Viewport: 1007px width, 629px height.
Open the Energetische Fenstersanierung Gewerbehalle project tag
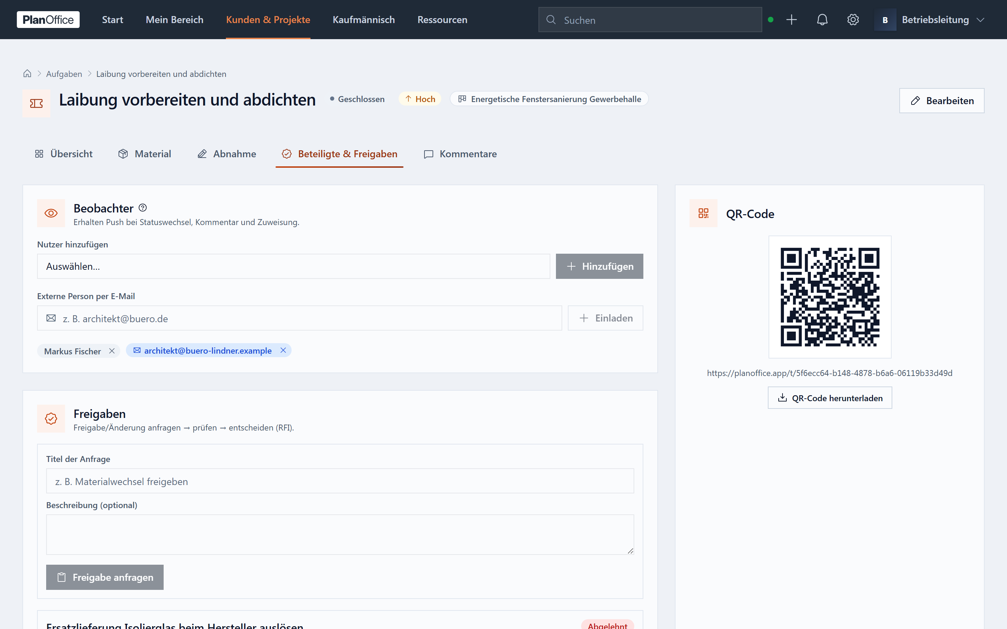tap(549, 99)
